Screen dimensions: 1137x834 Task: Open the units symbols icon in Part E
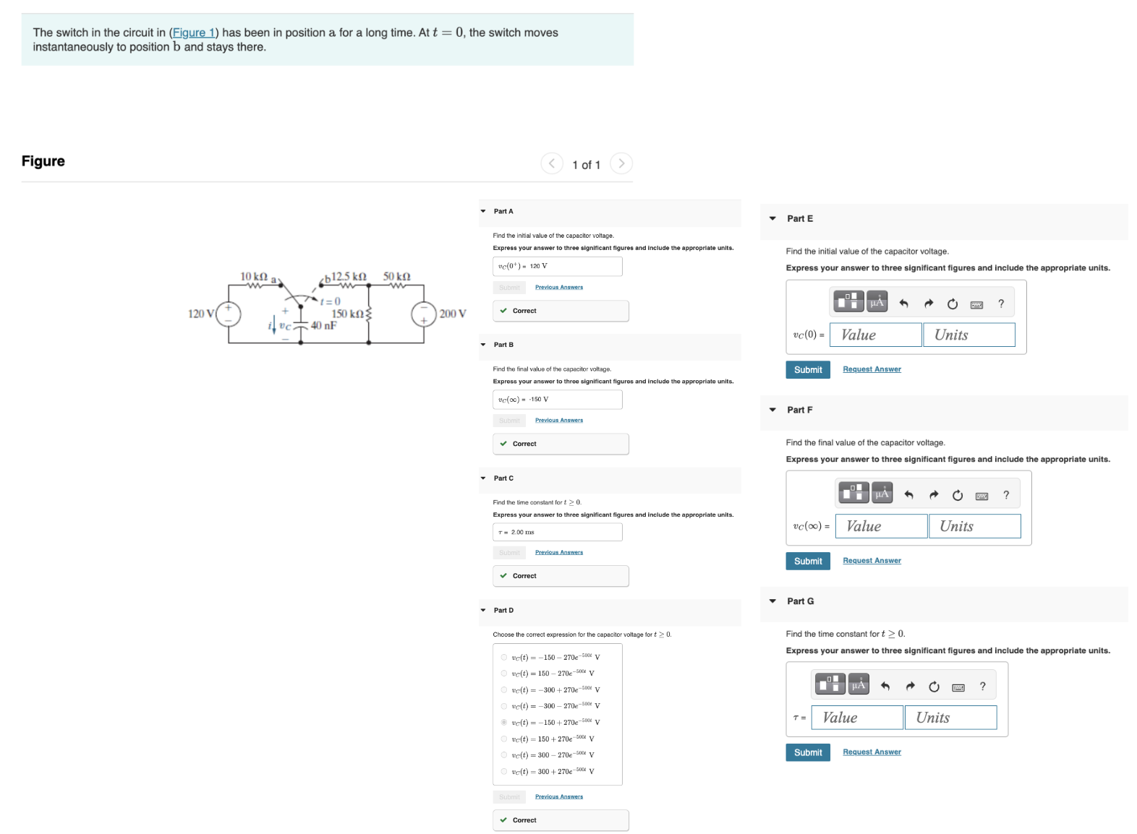877,301
